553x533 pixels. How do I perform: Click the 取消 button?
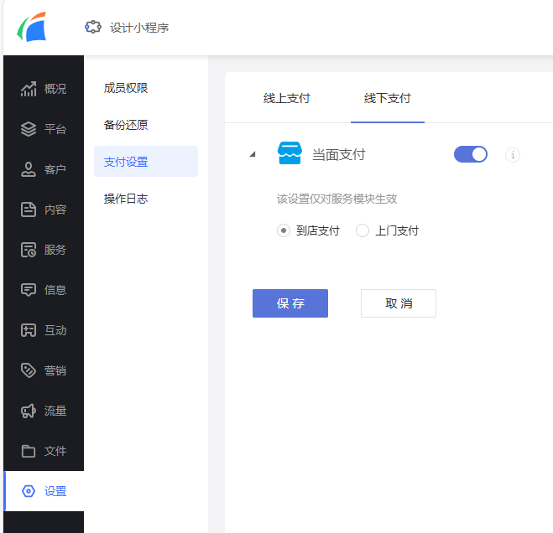pyautogui.click(x=399, y=303)
